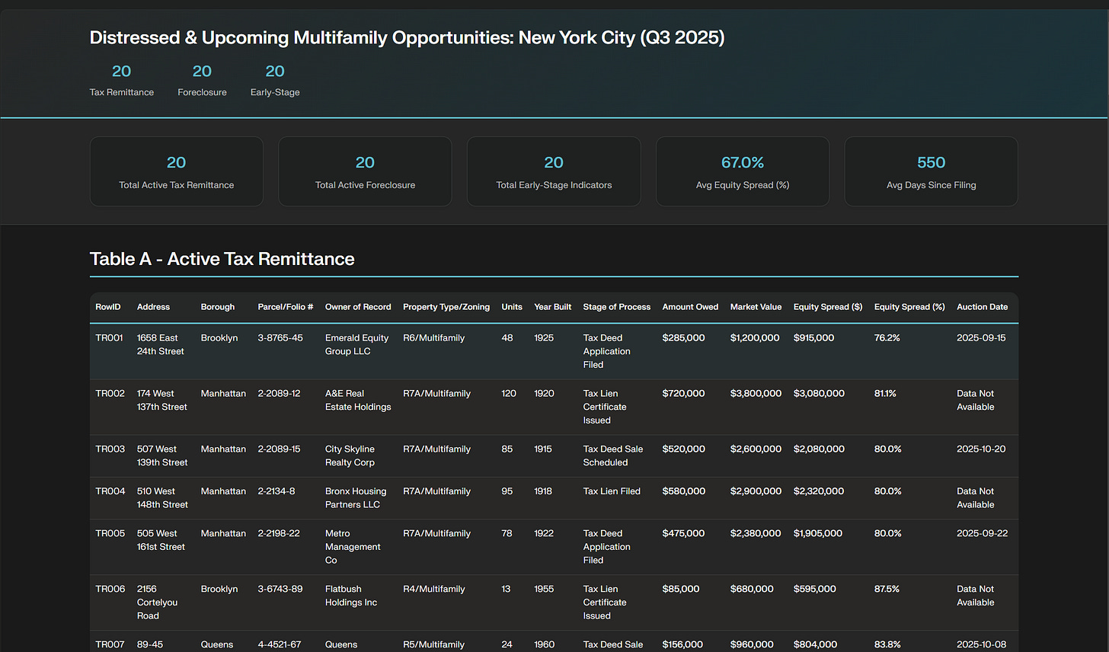Click the Equity Spread ($) column header
This screenshot has height=652, width=1109.
coord(828,307)
